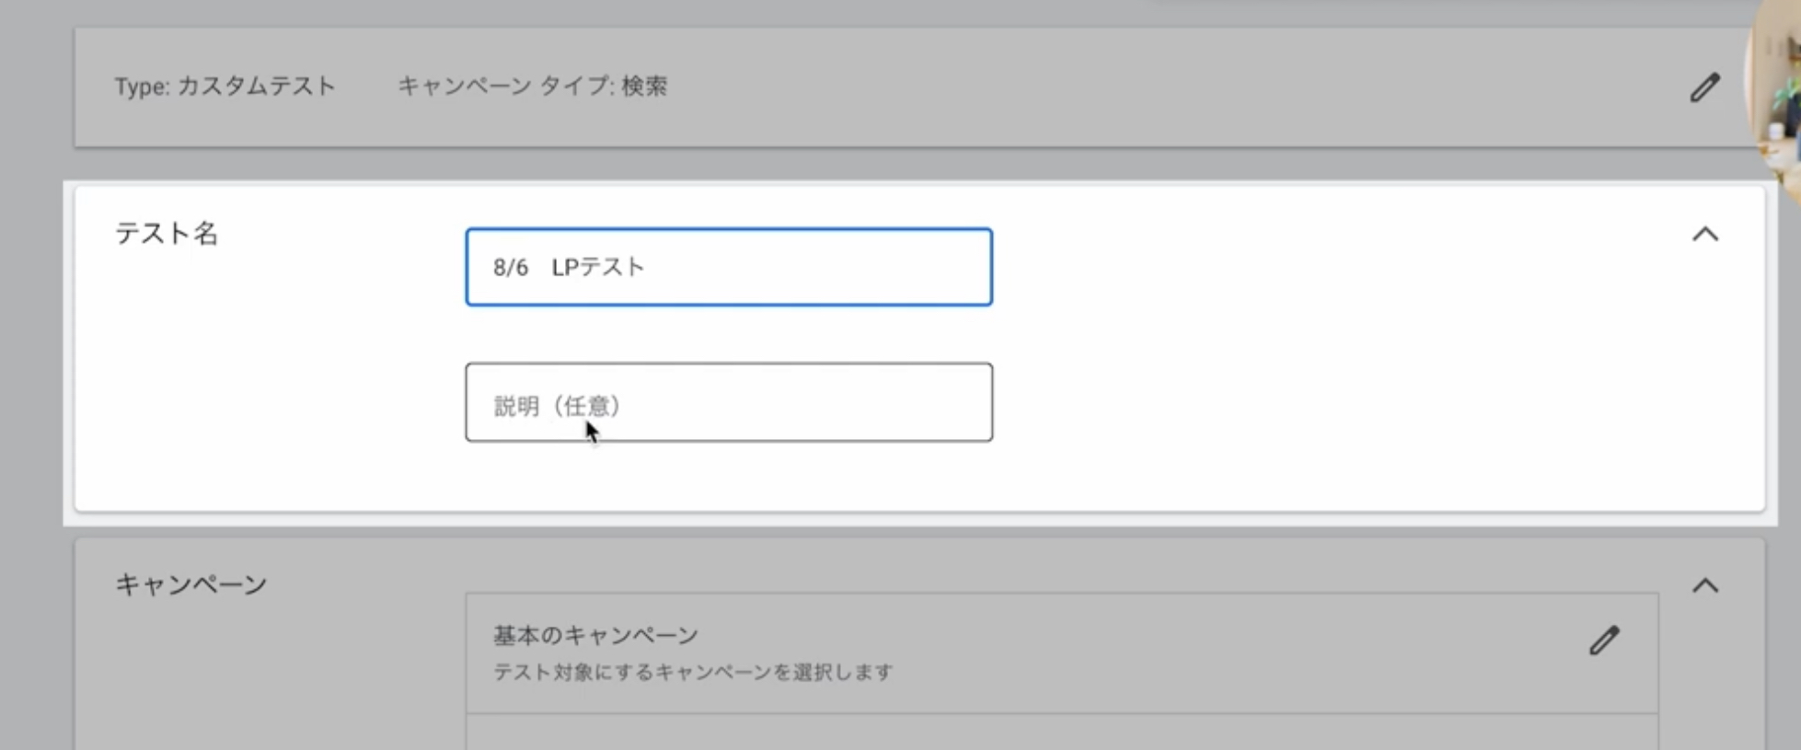Click the キャンペーン section heading
Screen dimensions: 1801x750
[x=190, y=584]
